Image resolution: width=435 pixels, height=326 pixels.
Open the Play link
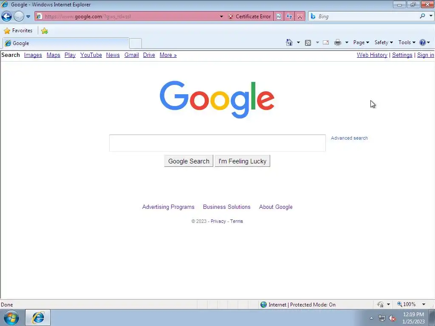click(x=70, y=55)
